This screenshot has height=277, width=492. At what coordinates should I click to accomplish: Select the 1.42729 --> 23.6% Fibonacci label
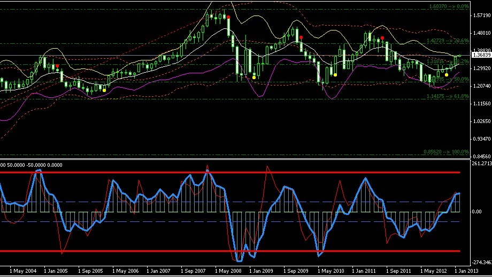(448, 41)
